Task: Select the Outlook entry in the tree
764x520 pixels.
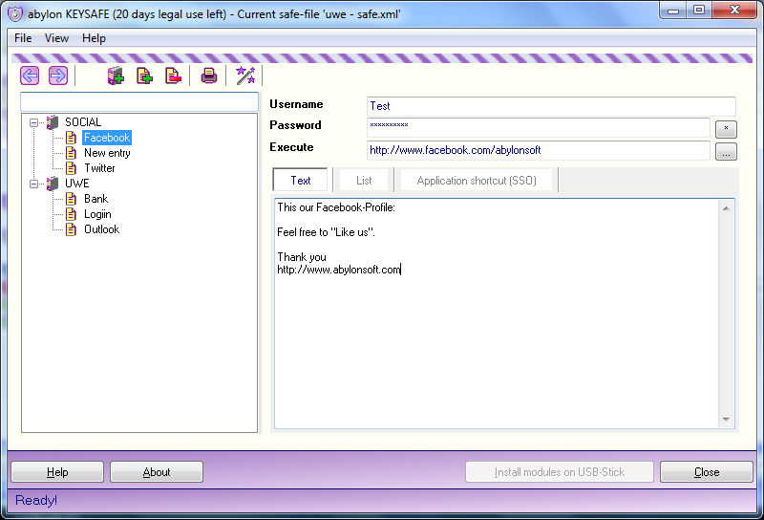Action: tap(101, 229)
